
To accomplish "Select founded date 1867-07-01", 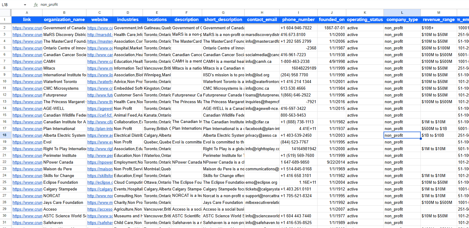I will click(332, 28).
